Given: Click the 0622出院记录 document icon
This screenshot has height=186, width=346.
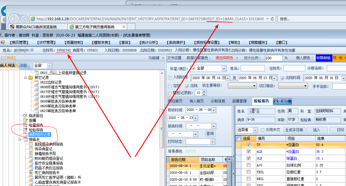Looking at the screenshot, I should [37, 82].
